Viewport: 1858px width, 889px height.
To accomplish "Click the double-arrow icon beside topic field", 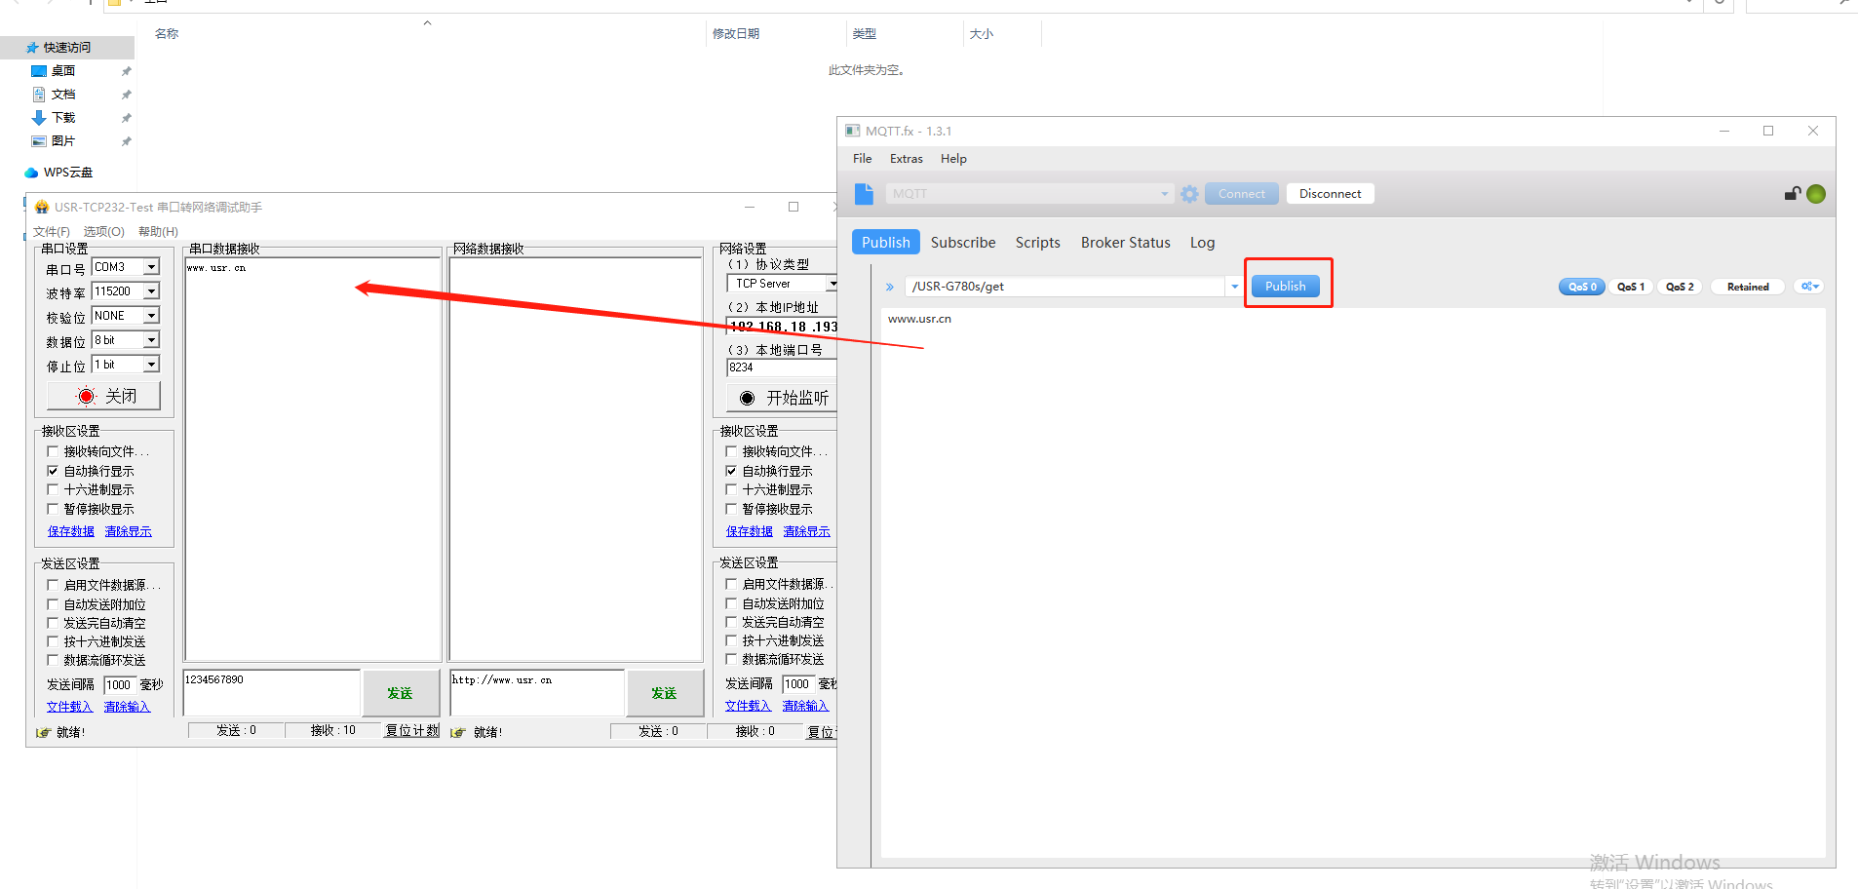I will pyautogui.click(x=890, y=287).
